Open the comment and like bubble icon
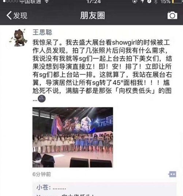The width and height of the screenshot is (183, 196). click(x=172, y=174)
